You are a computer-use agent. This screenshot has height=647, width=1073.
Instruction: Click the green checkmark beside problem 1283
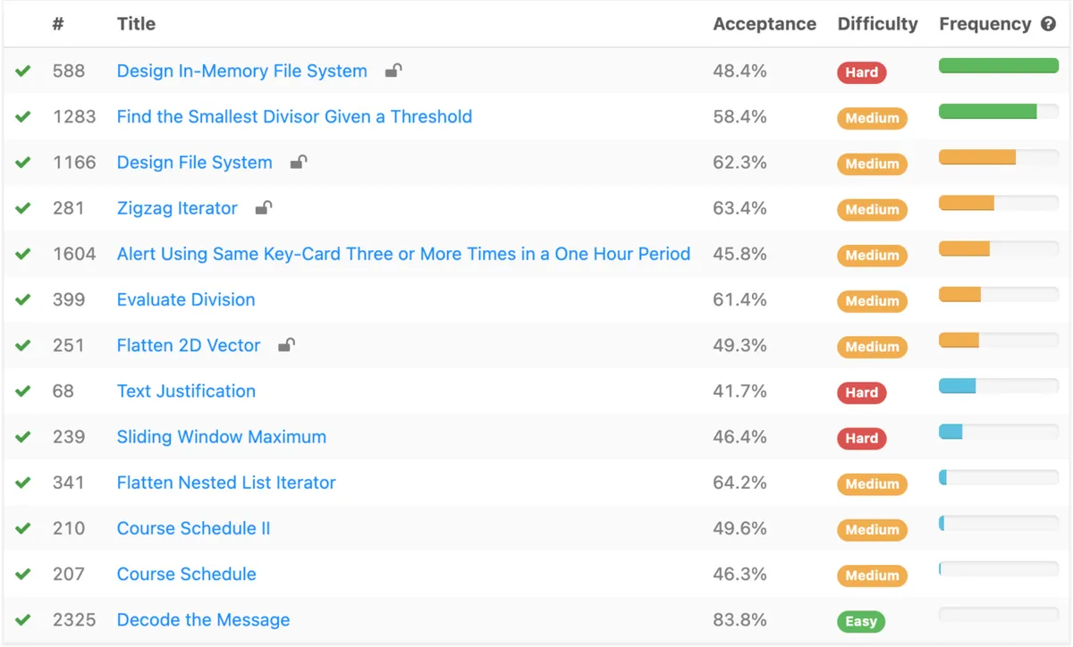click(23, 116)
